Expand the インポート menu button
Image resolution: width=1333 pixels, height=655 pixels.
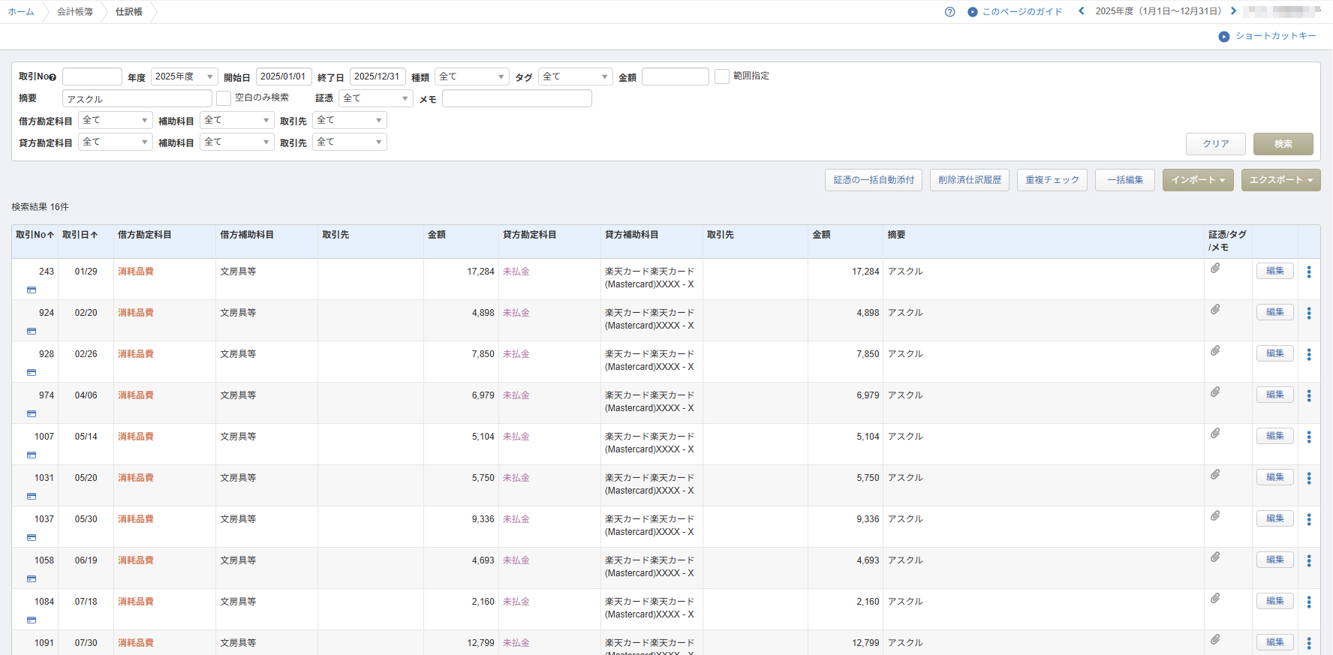pos(1198,180)
